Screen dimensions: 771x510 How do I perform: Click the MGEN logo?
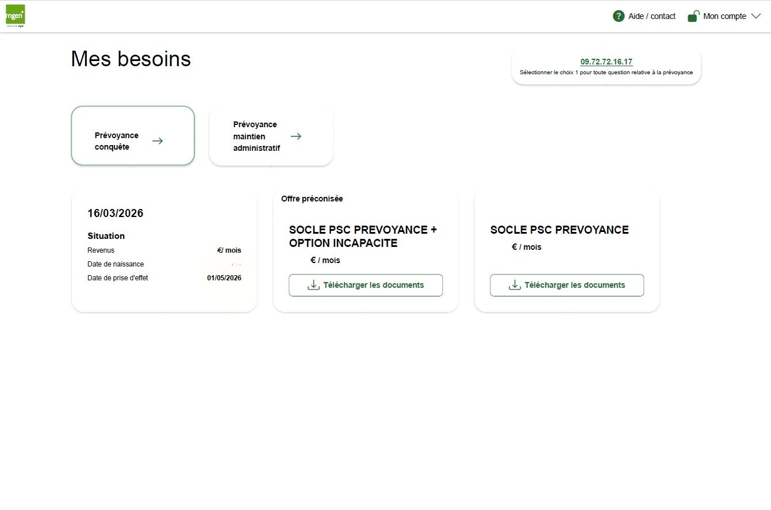tap(15, 16)
